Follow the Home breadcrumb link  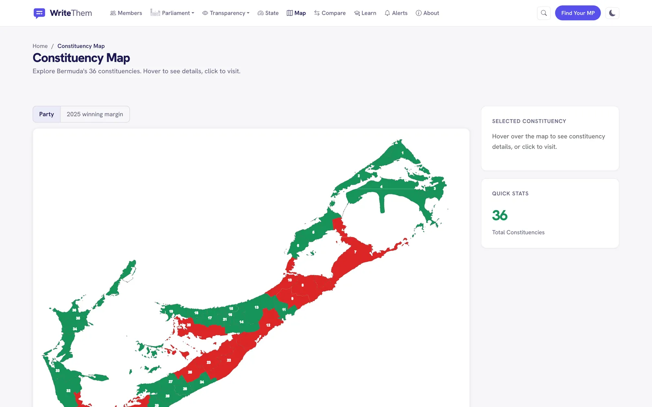click(x=40, y=46)
